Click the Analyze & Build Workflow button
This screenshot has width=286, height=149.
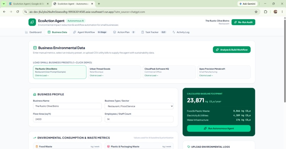(232, 50)
